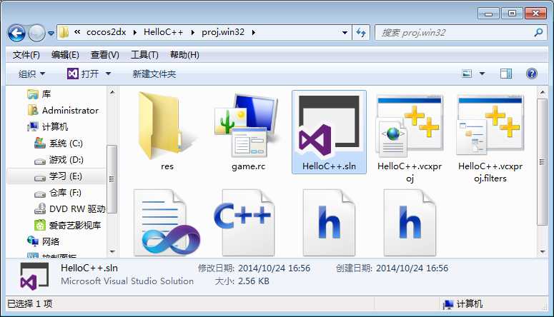Click the file list vertical scrollbar thumb
This screenshot has height=317, width=554.
pyautogui.click(x=542, y=161)
